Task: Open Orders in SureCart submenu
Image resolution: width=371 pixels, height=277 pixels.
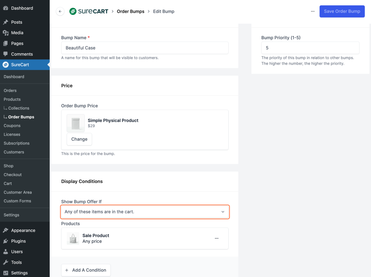Action: (10, 91)
